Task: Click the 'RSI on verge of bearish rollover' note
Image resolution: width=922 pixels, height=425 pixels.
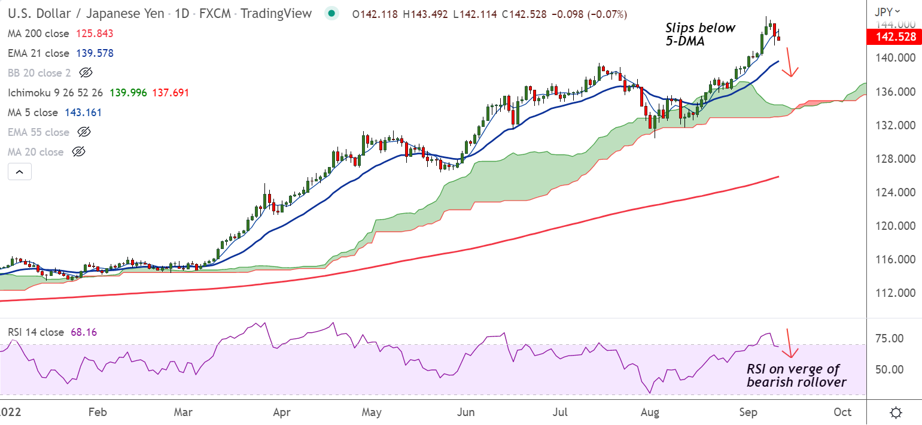Action: click(x=796, y=375)
